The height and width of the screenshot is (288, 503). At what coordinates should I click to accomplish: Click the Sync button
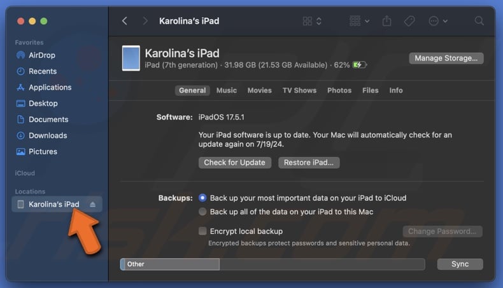[x=460, y=264]
